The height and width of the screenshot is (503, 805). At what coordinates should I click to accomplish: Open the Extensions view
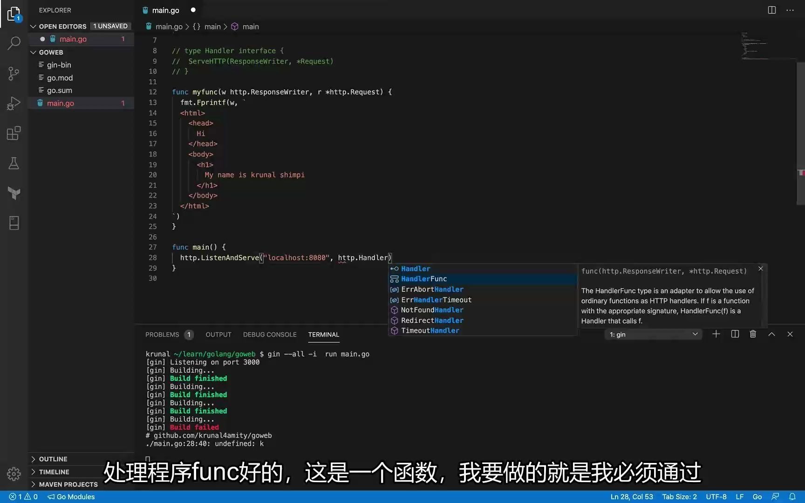pos(14,133)
